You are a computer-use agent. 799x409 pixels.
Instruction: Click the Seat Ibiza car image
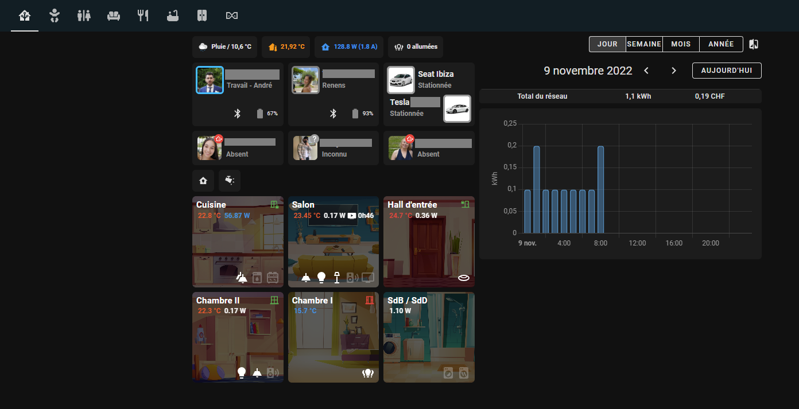[401, 80]
